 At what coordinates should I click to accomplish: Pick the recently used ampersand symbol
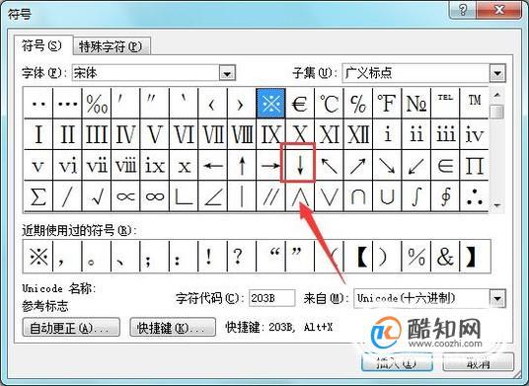pyautogui.click(x=445, y=257)
